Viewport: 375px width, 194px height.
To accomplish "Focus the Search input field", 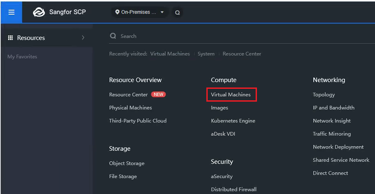I will coord(241,36).
